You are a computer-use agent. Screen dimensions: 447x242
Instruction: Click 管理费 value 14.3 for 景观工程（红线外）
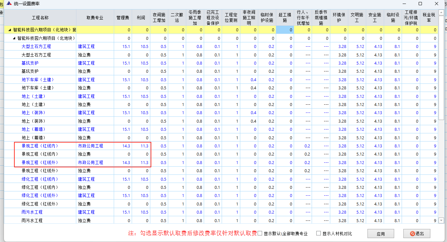point(126,162)
